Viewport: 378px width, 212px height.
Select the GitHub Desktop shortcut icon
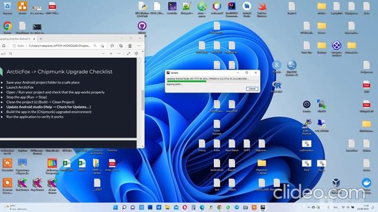pos(142,28)
